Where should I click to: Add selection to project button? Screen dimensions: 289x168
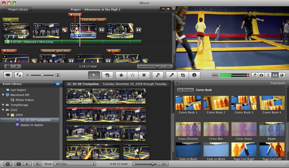tap(107, 75)
